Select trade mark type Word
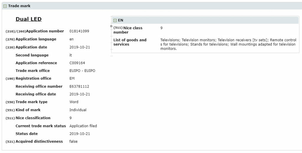 click(74, 102)
